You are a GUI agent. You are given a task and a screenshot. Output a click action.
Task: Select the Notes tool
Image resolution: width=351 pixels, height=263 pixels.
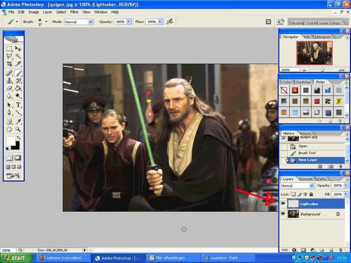[10, 122]
